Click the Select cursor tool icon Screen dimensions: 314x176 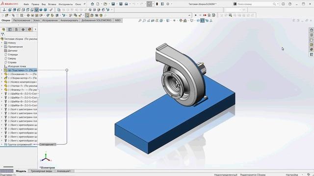click(149, 4)
